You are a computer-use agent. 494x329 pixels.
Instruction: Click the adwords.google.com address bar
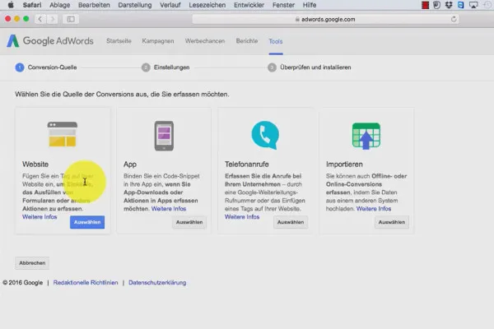point(325,19)
